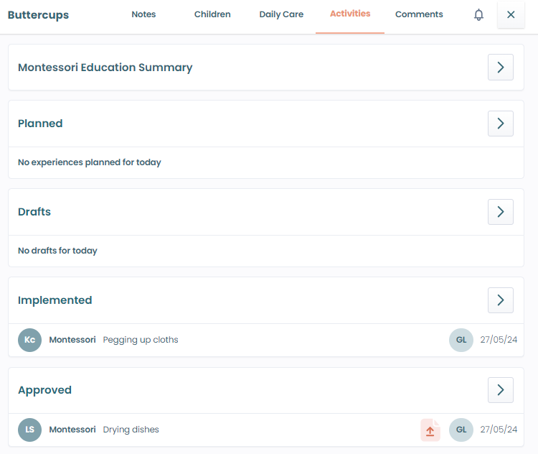Viewport: 538px width, 454px height.
Task: Open the notifications bell icon
Action: [478, 15]
